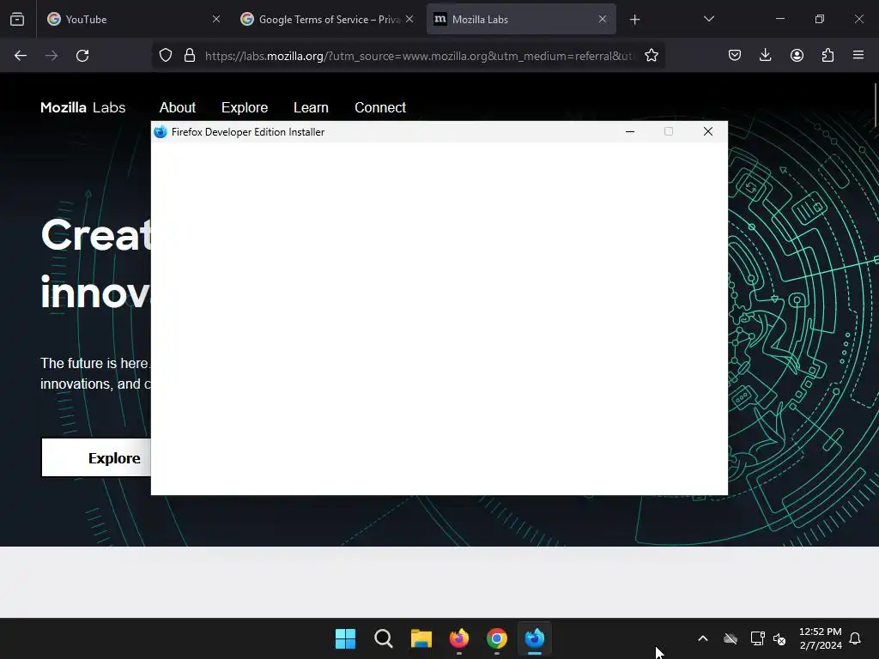Open Firefox from the taskbar
The height and width of the screenshot is (659, 879).
click(459, 638)
